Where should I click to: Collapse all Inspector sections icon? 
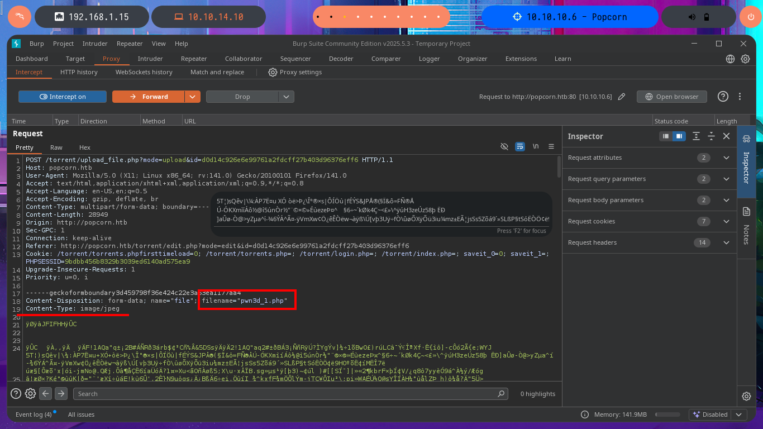point(711,136)
